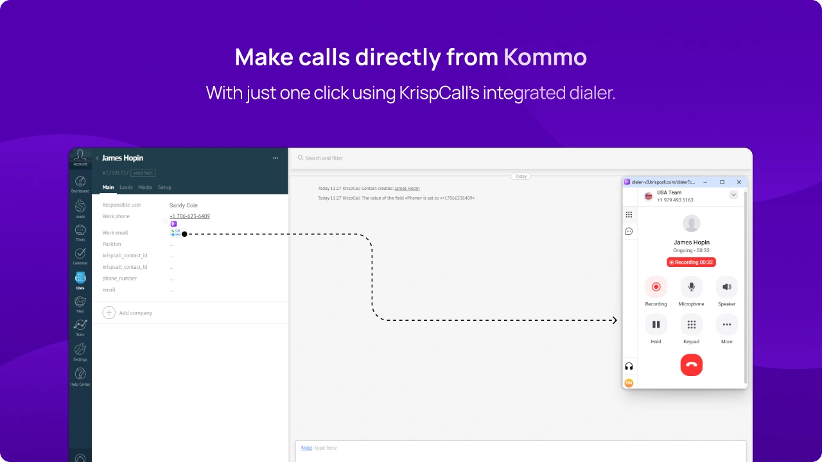
Task: Open the Account icon in Kommo sidebar
Action: [80, 158]
